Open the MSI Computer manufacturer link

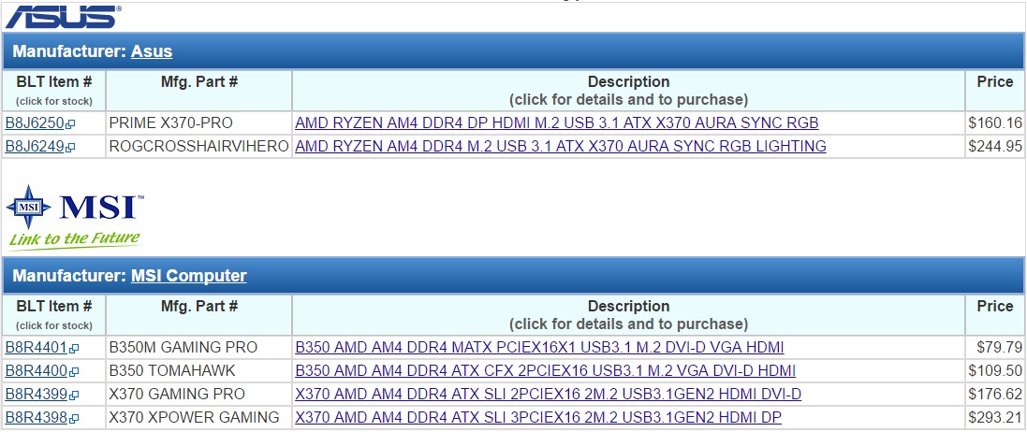(x=188, y=276)
